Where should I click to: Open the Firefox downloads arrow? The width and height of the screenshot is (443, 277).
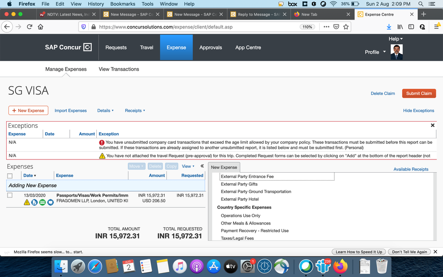[x=389, y=27]
